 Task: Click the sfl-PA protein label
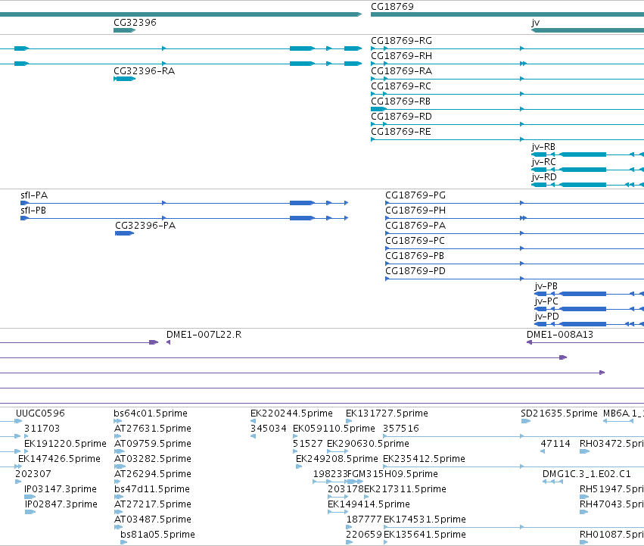pos(34,195)
